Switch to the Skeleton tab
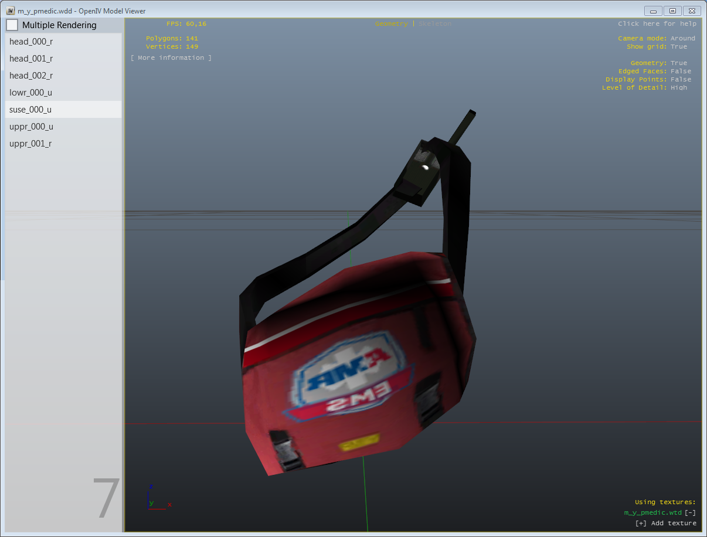The image size is (707, 537). 435,24
